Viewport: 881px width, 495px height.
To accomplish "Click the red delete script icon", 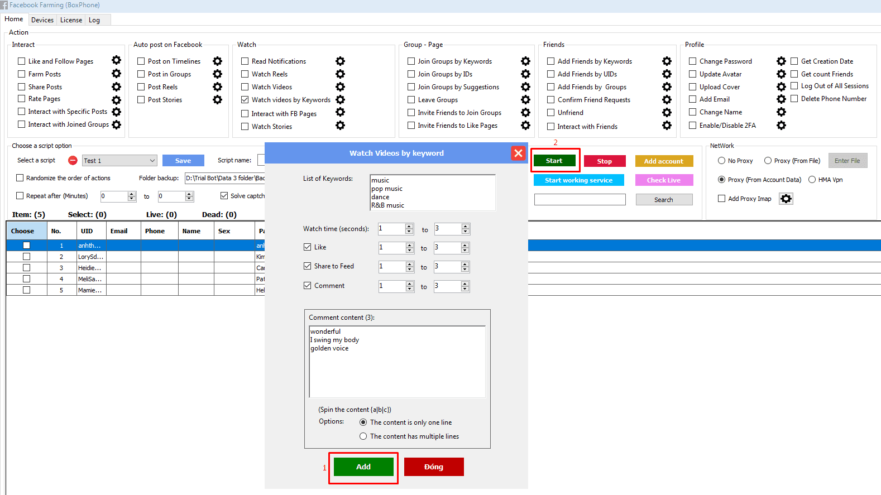I will [x=73, y=160].
